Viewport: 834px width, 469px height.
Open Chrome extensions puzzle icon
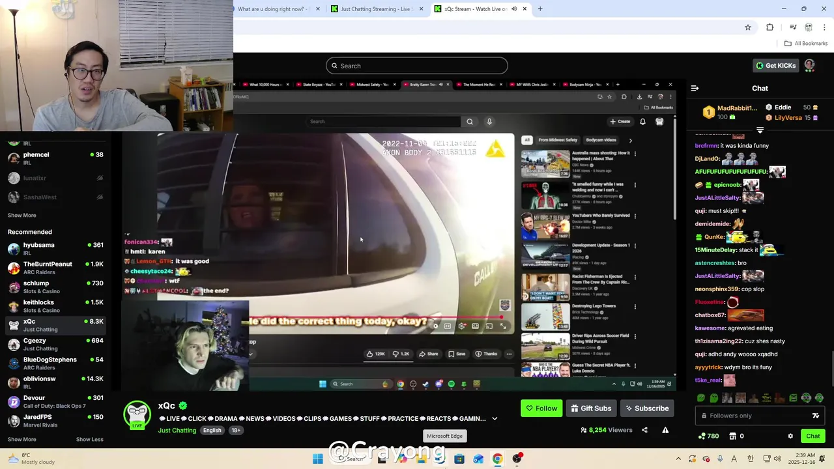769,27
